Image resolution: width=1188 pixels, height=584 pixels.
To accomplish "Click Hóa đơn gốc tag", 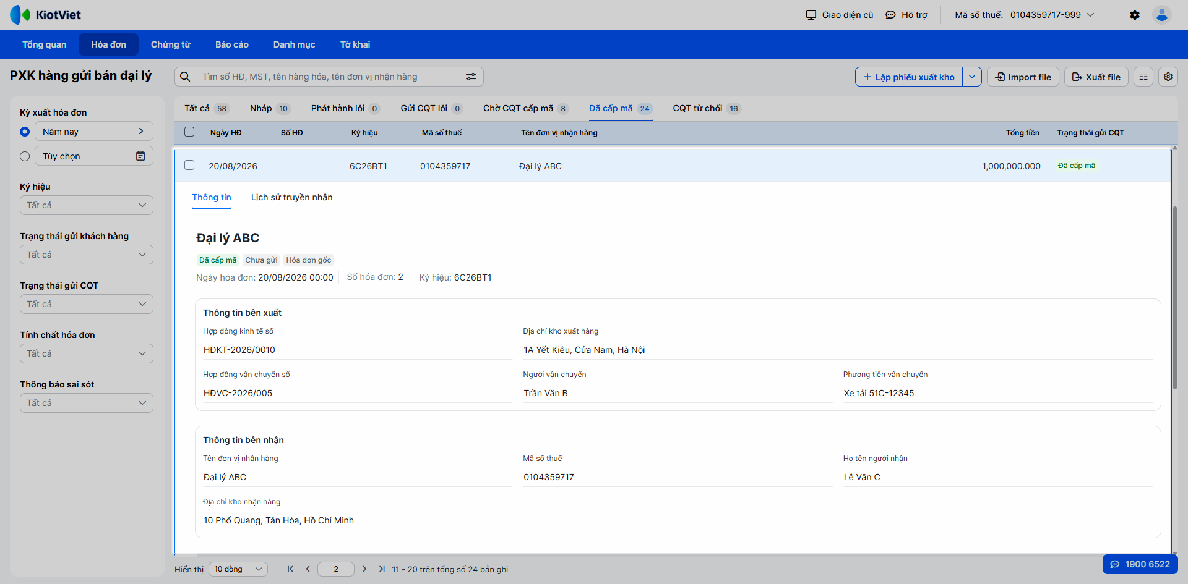I will tap(309, 260).
